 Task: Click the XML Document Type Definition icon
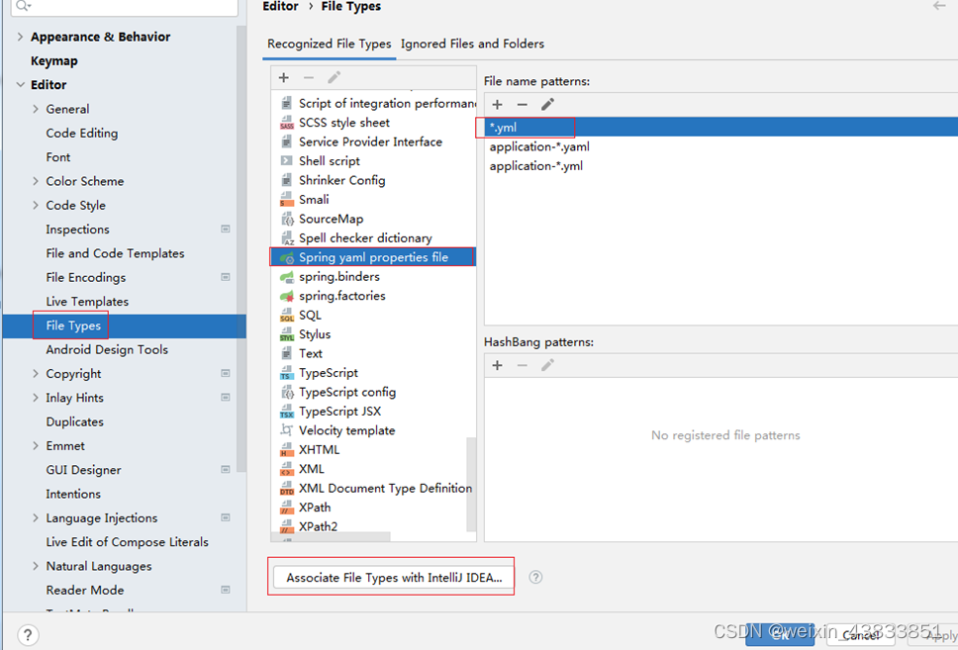(x=287, y=489)
